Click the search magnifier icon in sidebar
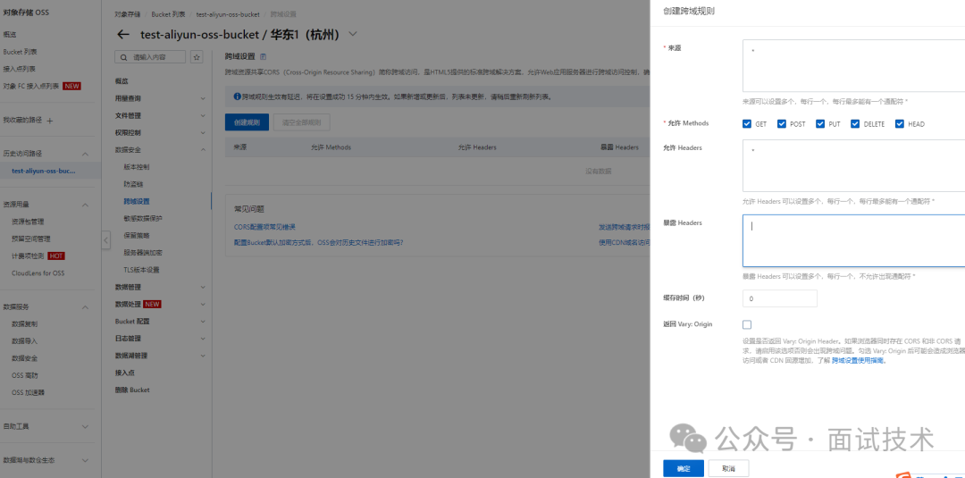The height and width of the screenshot is (478, 965). click(x=125, y=57)
